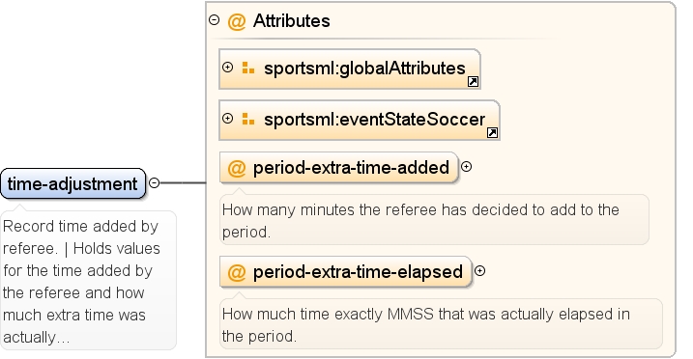Click @ icon of period-extra-time-elapsed
Image resolution: width=693 pixels, height=359 pixels.
[237, 272]
